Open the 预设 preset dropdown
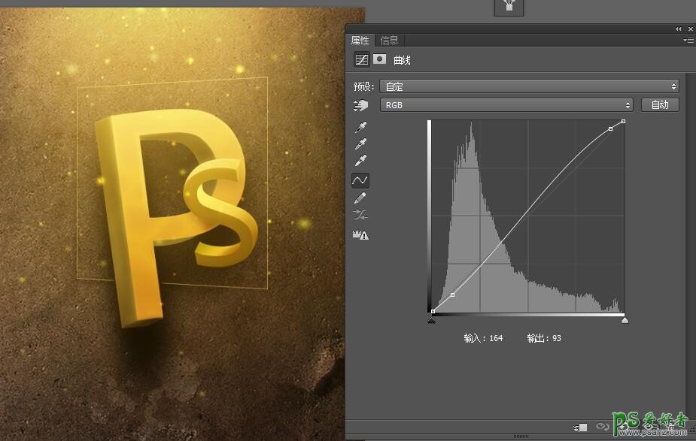The width and height of the screenshot is (696, 441). point(529,86)
